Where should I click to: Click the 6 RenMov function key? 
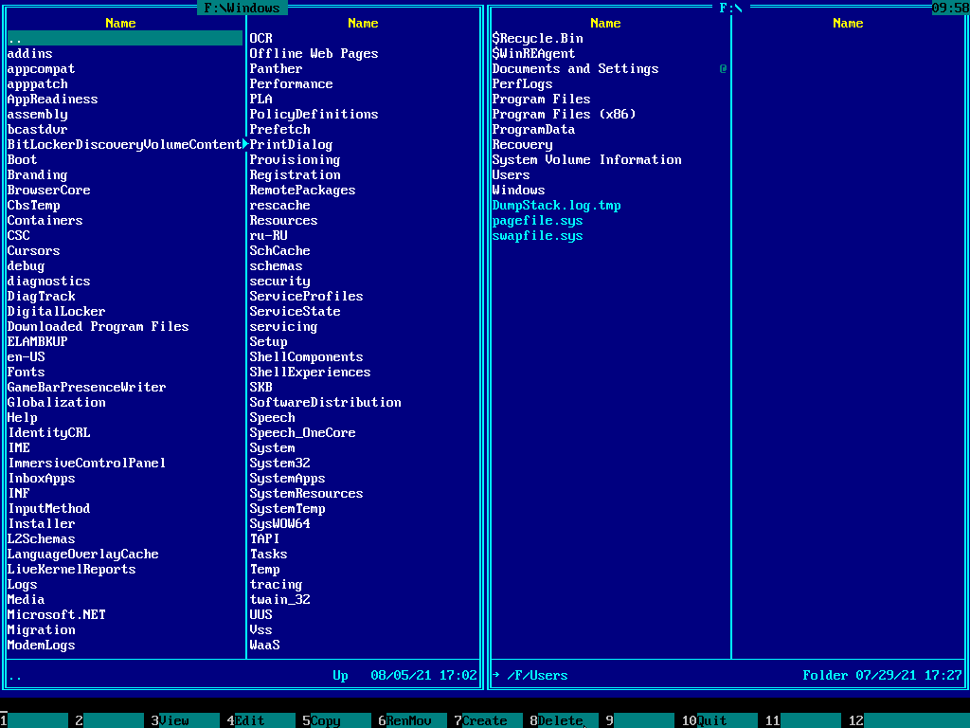tap(412, 720)
